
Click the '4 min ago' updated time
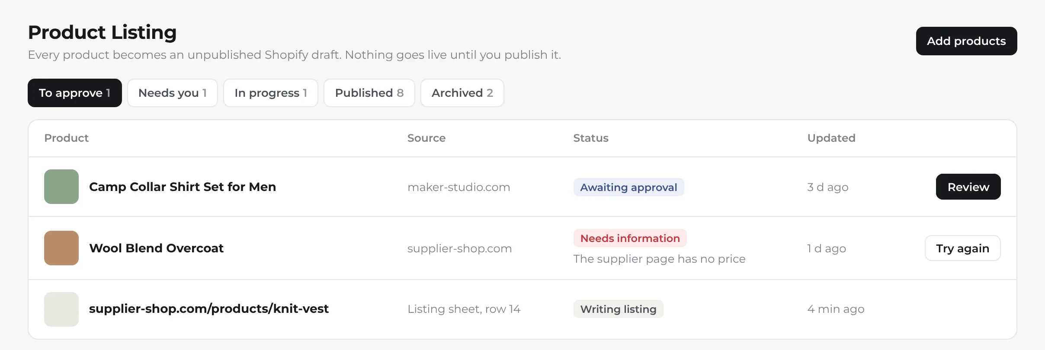836,309
